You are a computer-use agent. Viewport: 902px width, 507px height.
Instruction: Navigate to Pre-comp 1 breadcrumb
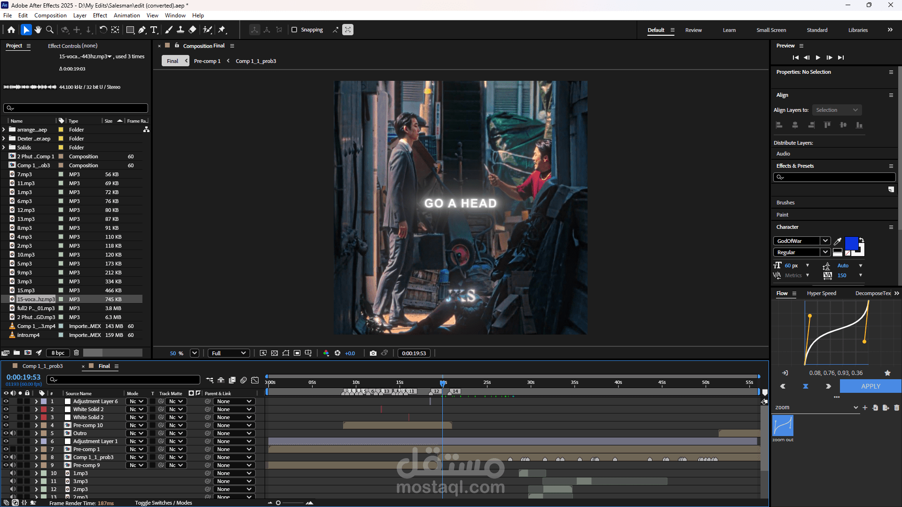[207, 61]
